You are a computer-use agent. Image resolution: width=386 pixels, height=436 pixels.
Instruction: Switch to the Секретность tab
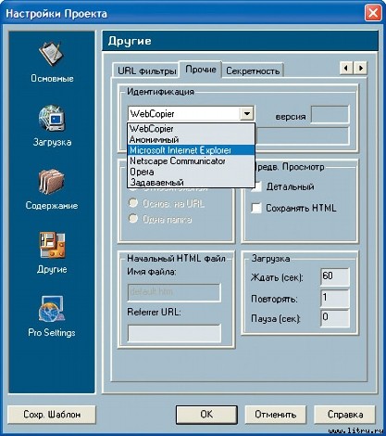[253, 71]
